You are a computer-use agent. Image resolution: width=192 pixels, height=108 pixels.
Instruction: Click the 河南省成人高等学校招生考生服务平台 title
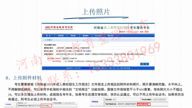122,28
